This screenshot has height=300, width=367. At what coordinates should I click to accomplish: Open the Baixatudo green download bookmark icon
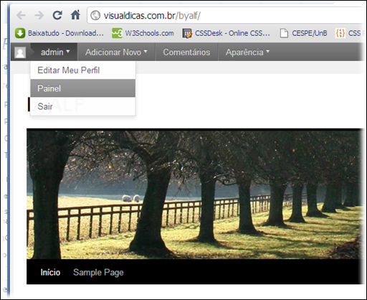pos(20,33)
